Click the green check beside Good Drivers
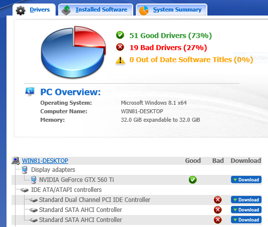The image size is (268, 227). tap(120, 35)
